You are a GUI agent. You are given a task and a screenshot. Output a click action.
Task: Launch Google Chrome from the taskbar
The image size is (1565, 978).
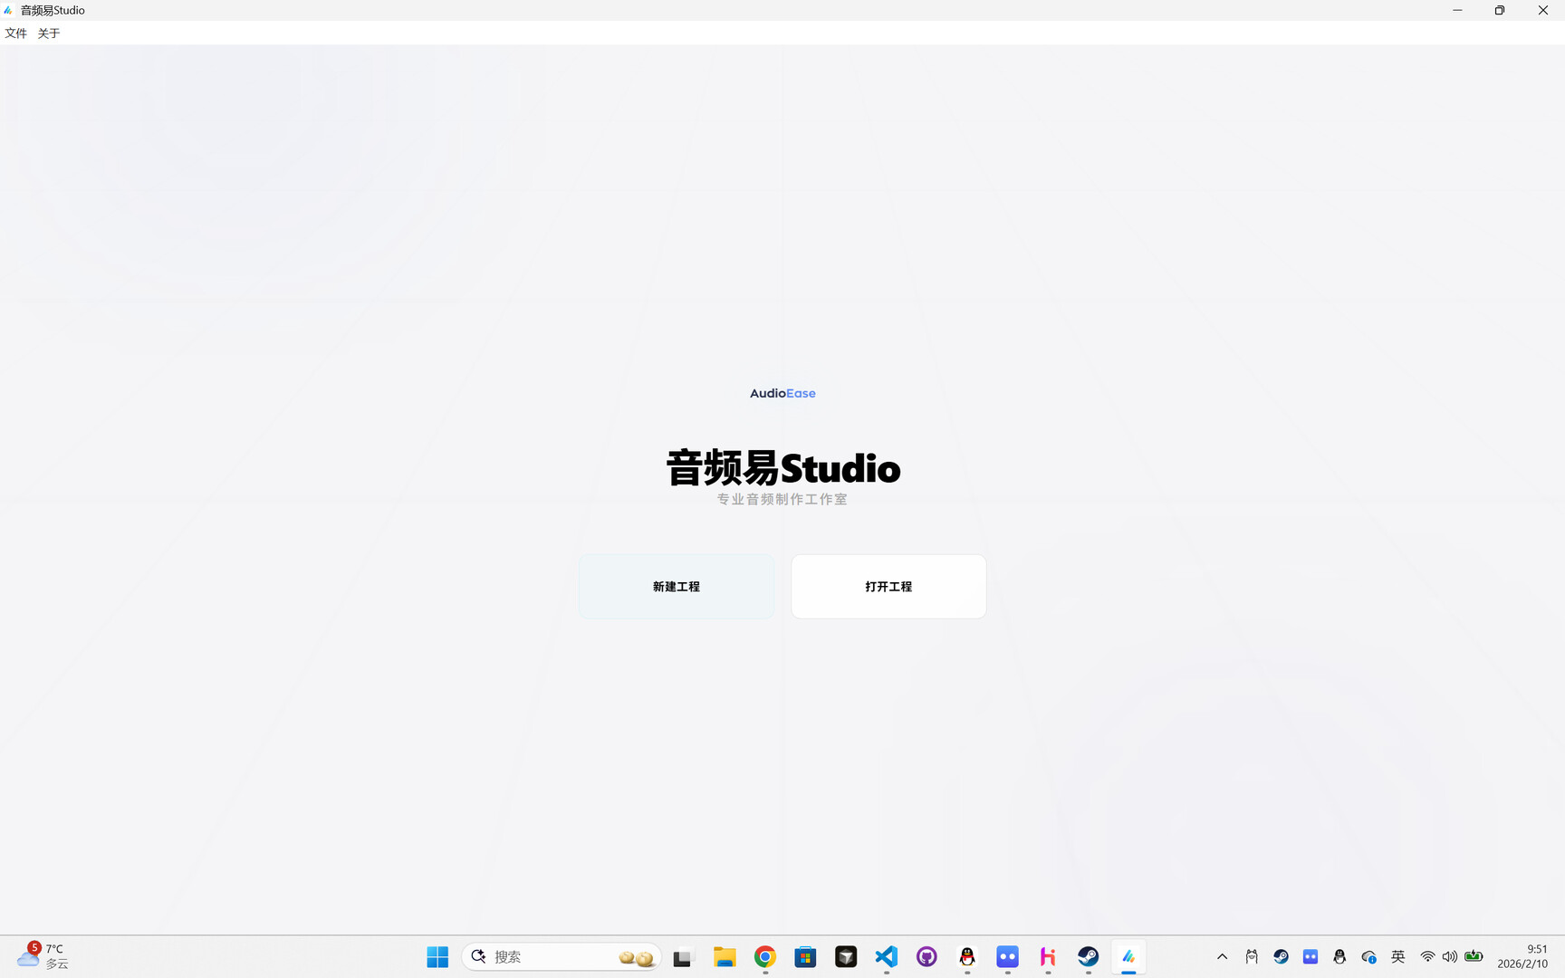coord(764,956)
